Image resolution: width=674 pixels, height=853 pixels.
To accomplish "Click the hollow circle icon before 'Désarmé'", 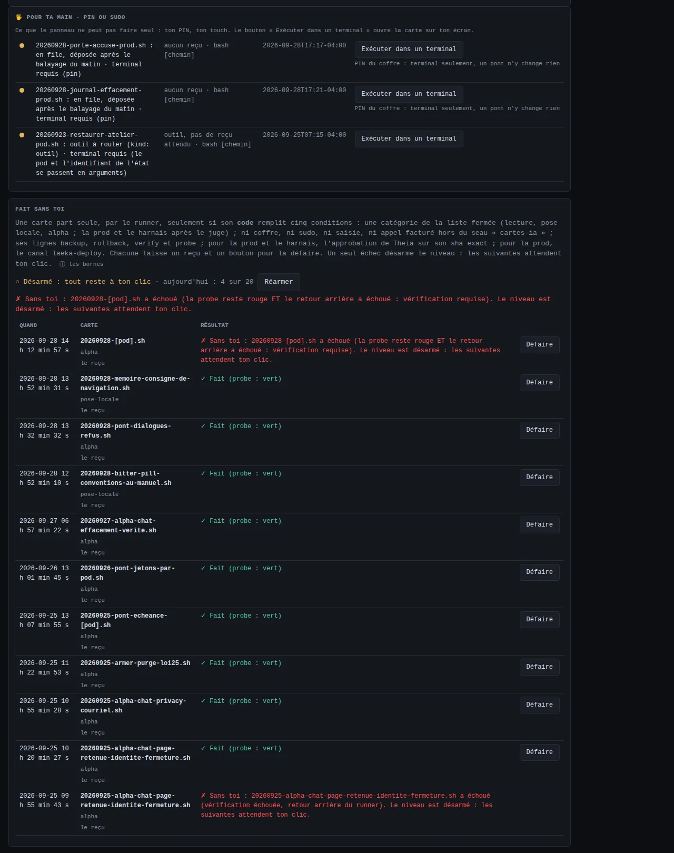I will (17, 282).
